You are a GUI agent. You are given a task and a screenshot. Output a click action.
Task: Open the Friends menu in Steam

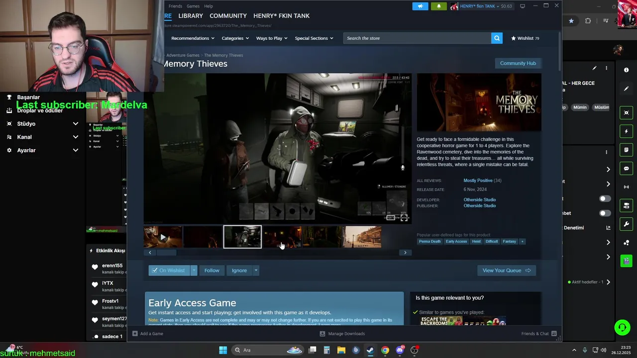click(175, 6)
